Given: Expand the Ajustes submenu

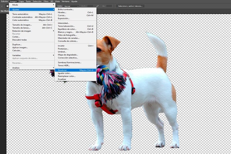Looking at the screenshot, I should pos(32,10).
